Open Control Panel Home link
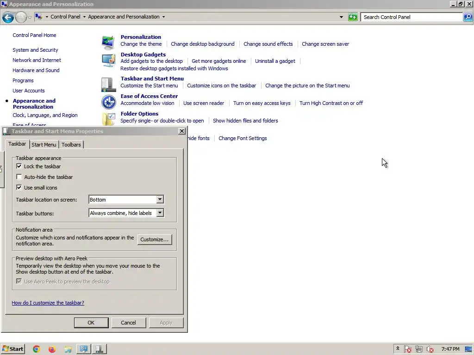 (x=34, y=35)
